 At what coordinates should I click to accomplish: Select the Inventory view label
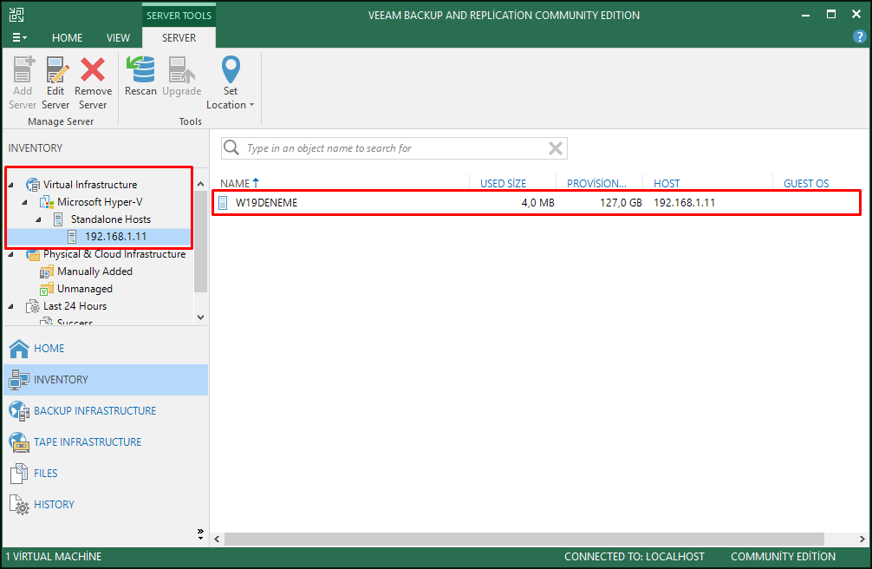[x=62, y=380]
